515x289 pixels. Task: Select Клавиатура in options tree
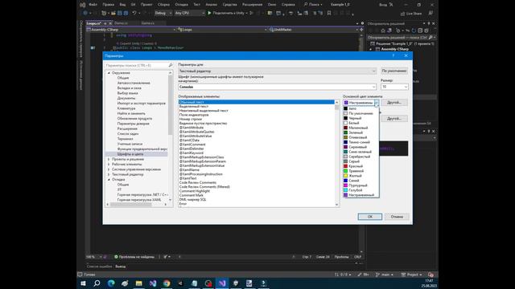point(126,108)
